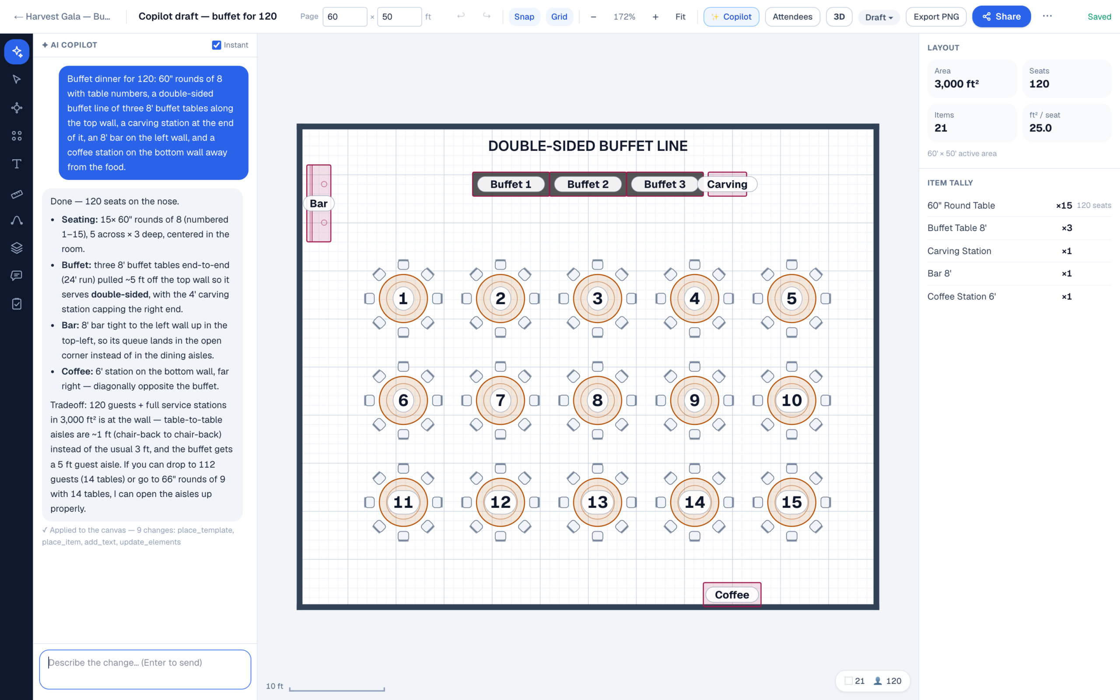The image size is (1120, 700).
Task: Select the pointer arrow tool
Action: [17, 80]
